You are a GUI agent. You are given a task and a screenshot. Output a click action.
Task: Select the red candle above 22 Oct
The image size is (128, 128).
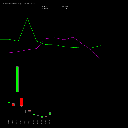[x=46, y=116]
